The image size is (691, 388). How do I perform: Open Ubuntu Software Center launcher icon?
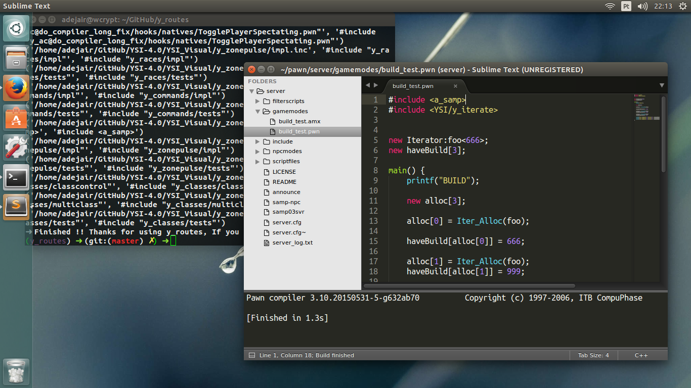[x=16, y=118]
